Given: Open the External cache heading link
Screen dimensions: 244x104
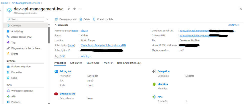Looking at the screenshot, I should pyautogui.click(x=67, y=94).
